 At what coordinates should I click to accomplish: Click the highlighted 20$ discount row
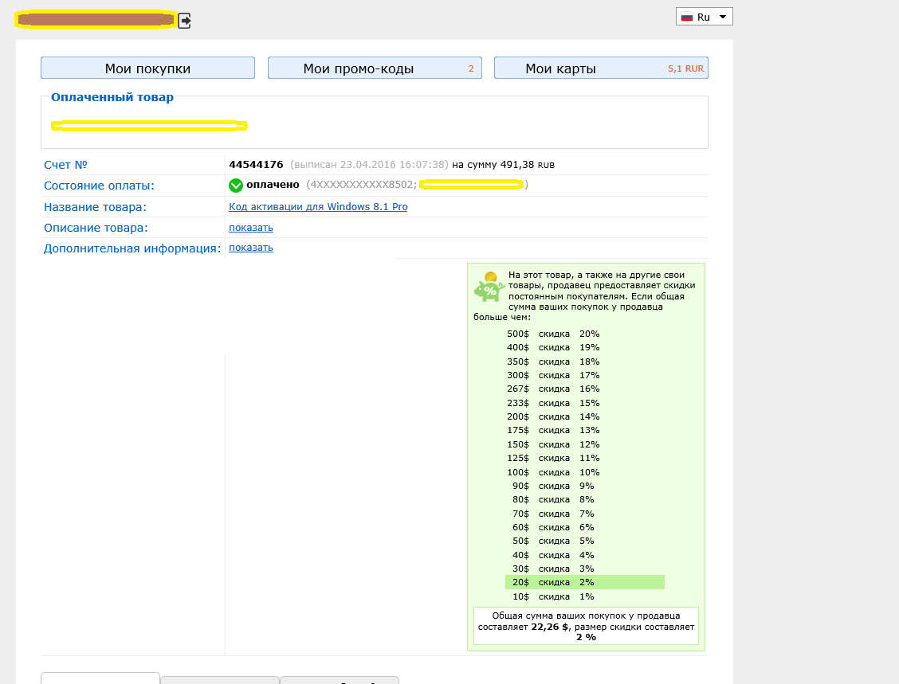[x=584, y=583]
